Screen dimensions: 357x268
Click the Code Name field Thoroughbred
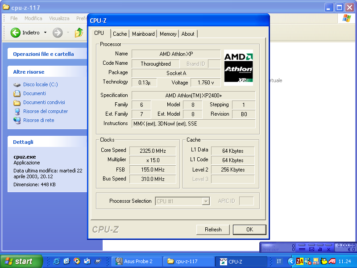pyautogui.click(x=155, y=64)
